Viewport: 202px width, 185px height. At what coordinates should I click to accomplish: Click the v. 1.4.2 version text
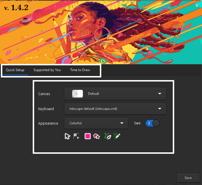tap(16, 8)
